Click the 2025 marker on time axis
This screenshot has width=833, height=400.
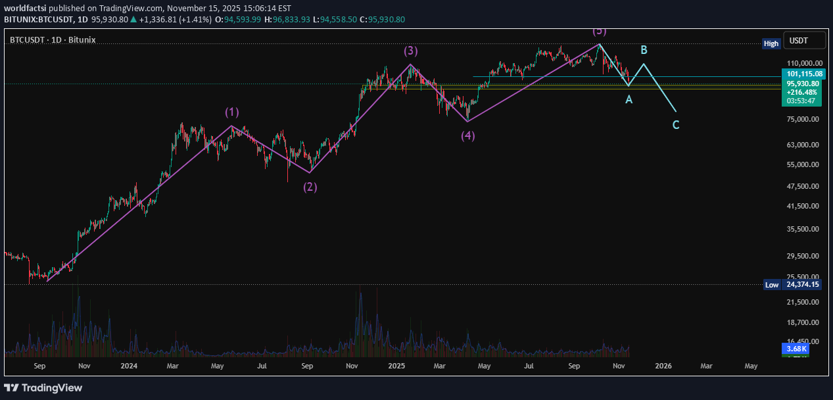click(395, 365)
